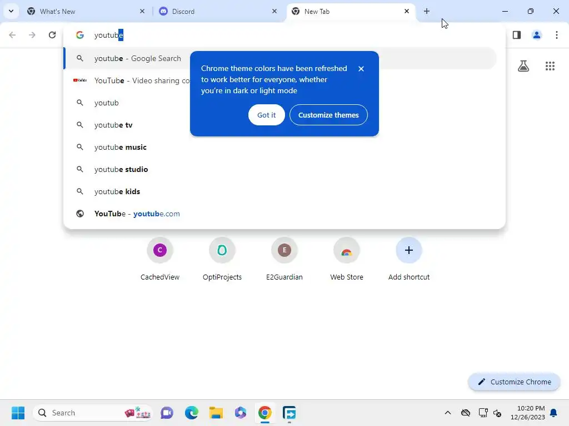This screenshot has width=569, height=426.
Task: Open a new tab with plus button
Action: point(427,11)
